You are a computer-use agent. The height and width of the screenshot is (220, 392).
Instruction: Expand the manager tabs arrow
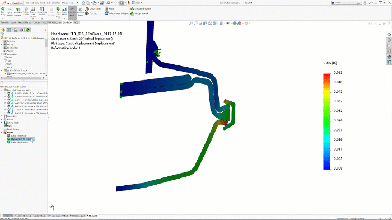[45, 30]
